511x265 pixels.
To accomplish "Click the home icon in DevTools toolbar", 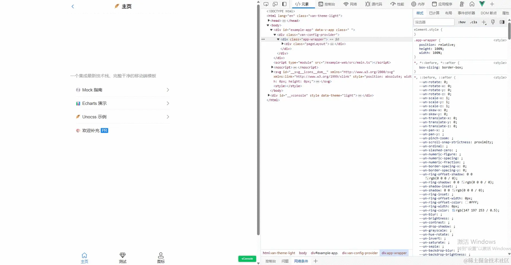I will coord(472,4).
